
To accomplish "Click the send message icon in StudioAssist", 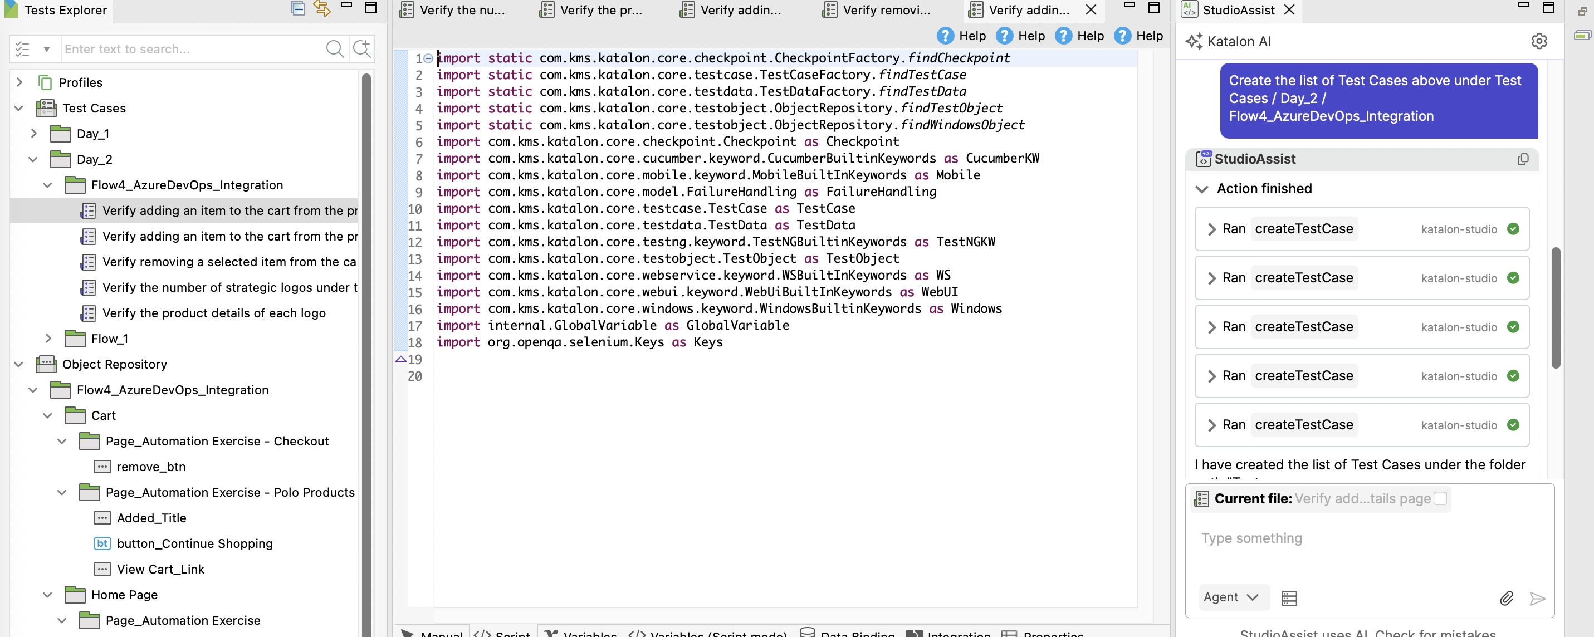I will [1538, 598].
